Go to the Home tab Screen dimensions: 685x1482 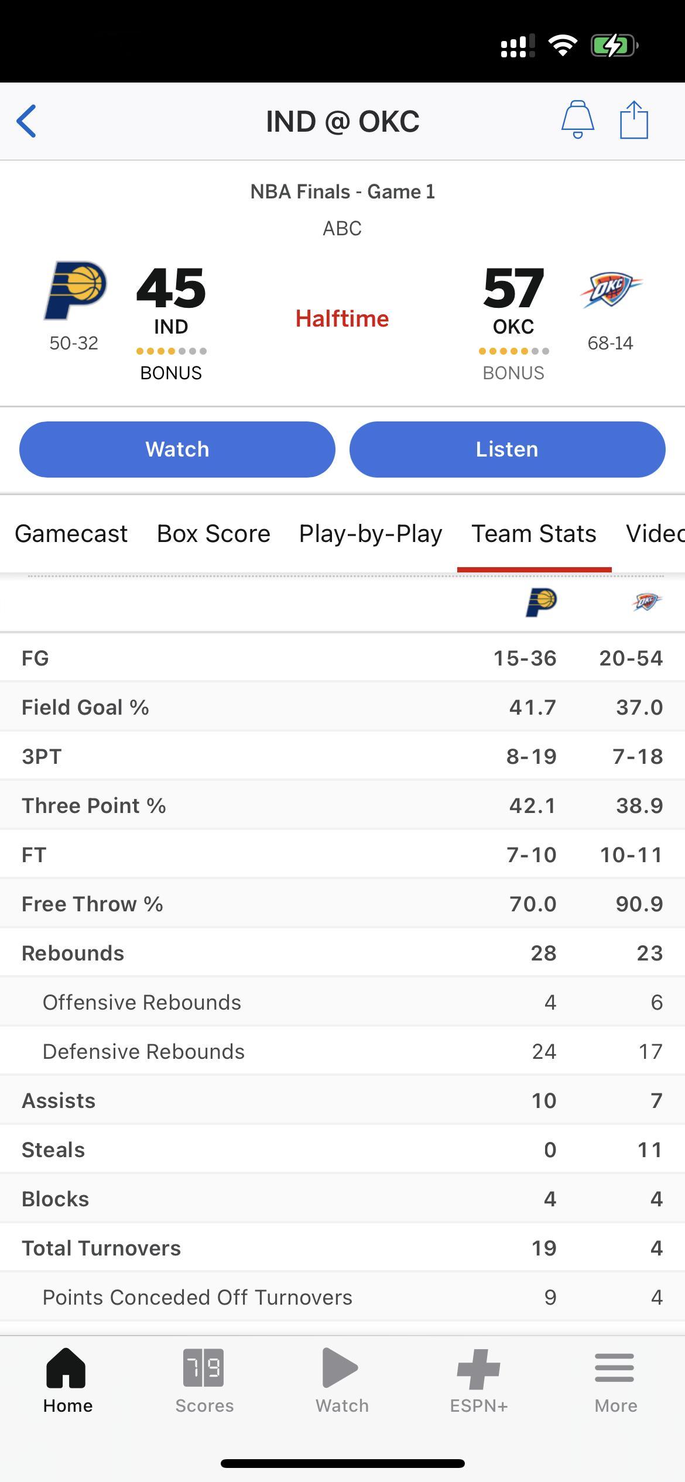67,1380
